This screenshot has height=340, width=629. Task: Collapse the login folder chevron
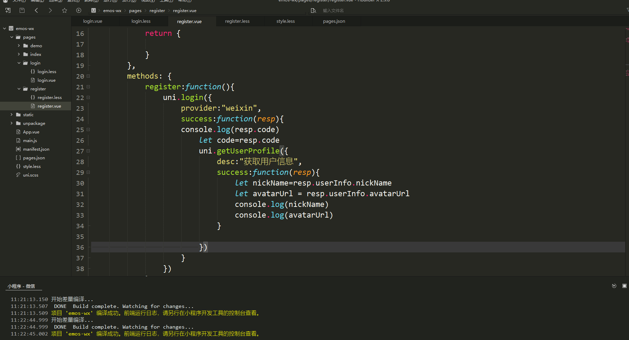coord(19,63)
